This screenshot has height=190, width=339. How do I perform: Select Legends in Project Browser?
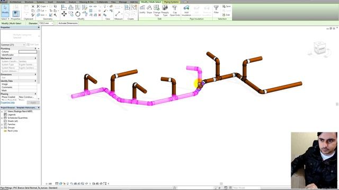12,115
